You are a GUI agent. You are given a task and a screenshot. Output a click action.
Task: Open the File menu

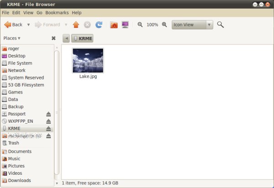[x=5, y=13]
